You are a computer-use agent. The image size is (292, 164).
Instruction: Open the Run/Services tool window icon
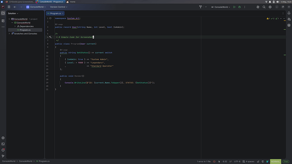[3, 138]
